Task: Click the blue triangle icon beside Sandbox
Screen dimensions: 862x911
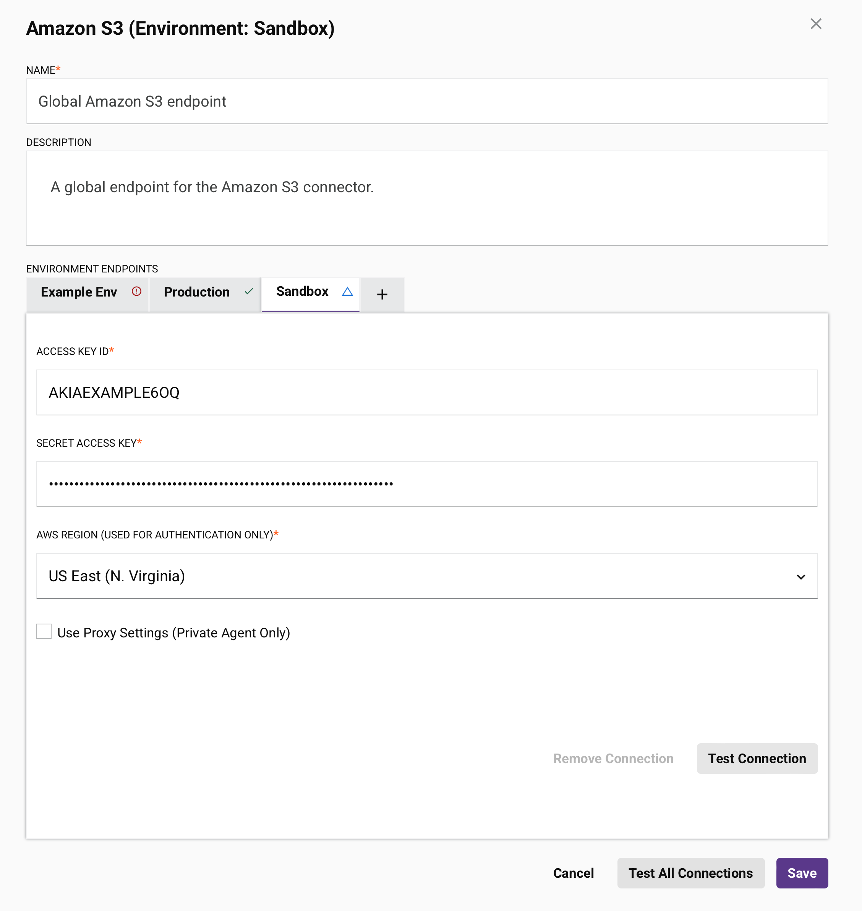Action: tap(347, 292)
